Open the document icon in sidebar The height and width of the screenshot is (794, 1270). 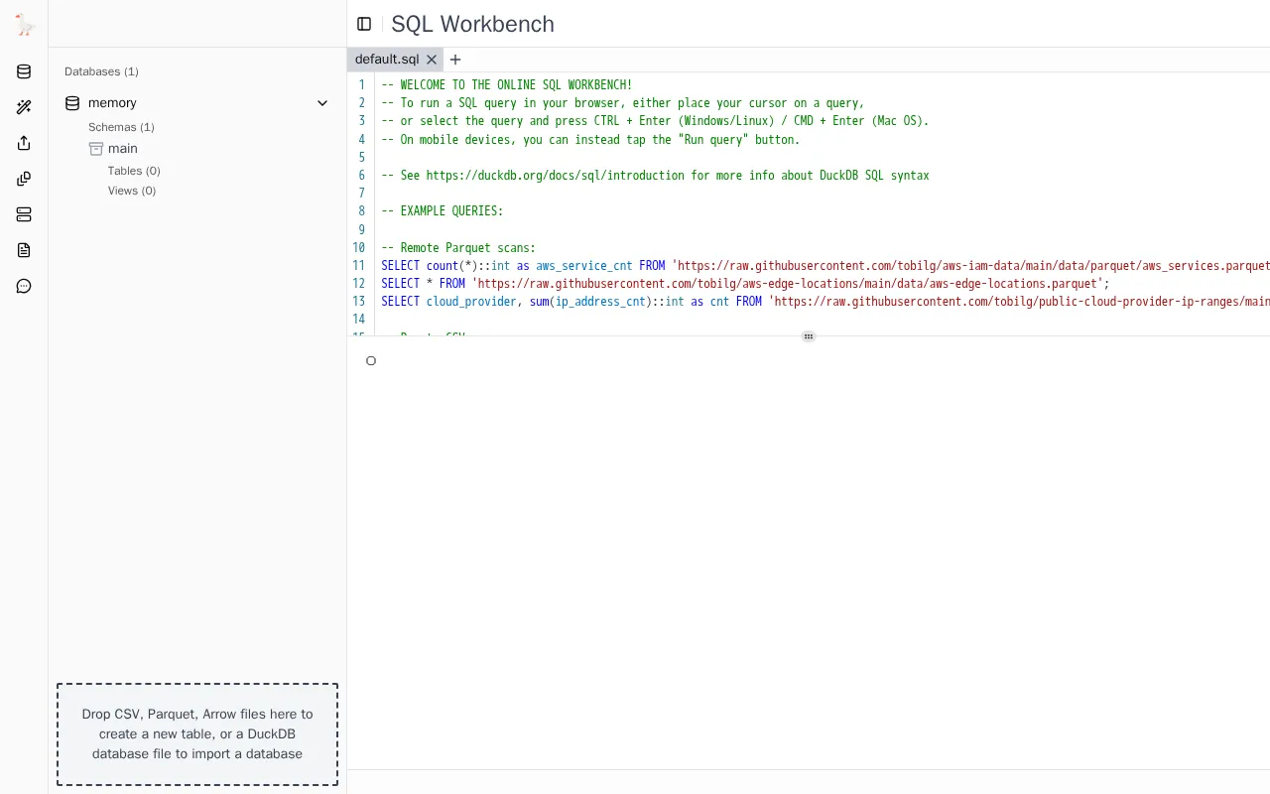[24, 250]
